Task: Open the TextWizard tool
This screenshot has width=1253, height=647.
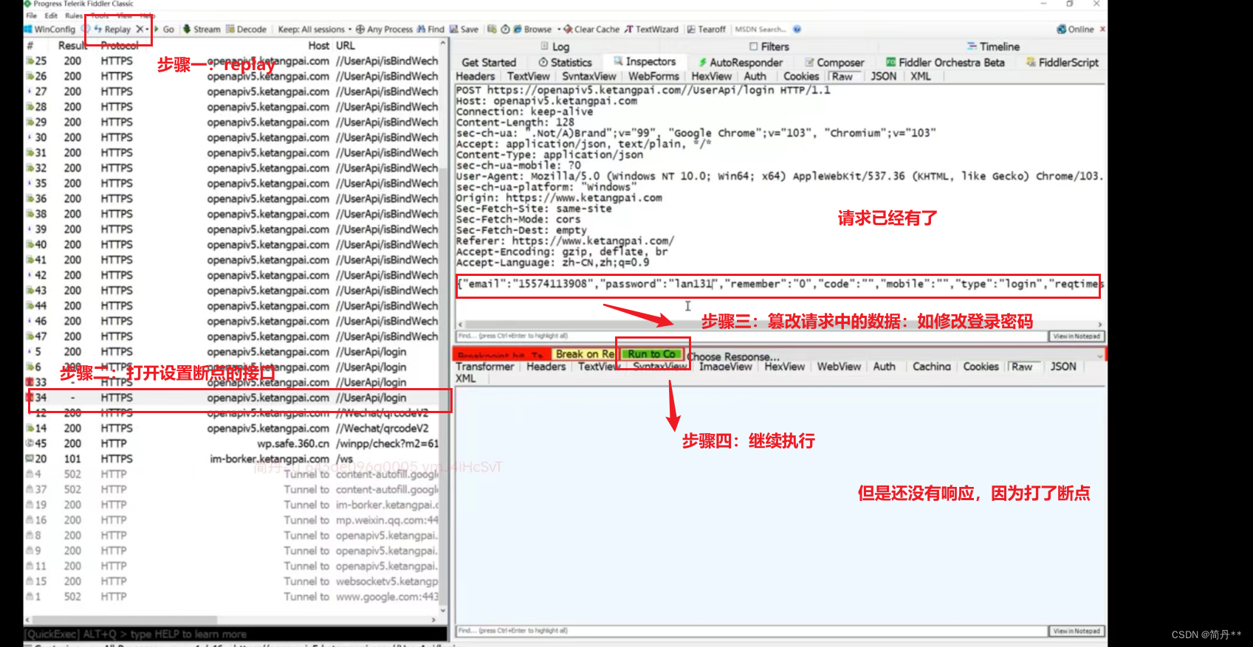Action: 651,30
